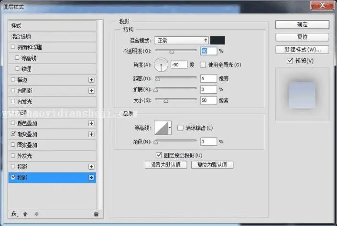This screenshot has width=337, height=226.
Task: Set light direction on the 角度 dial
Action: click(x=161, y=65)
